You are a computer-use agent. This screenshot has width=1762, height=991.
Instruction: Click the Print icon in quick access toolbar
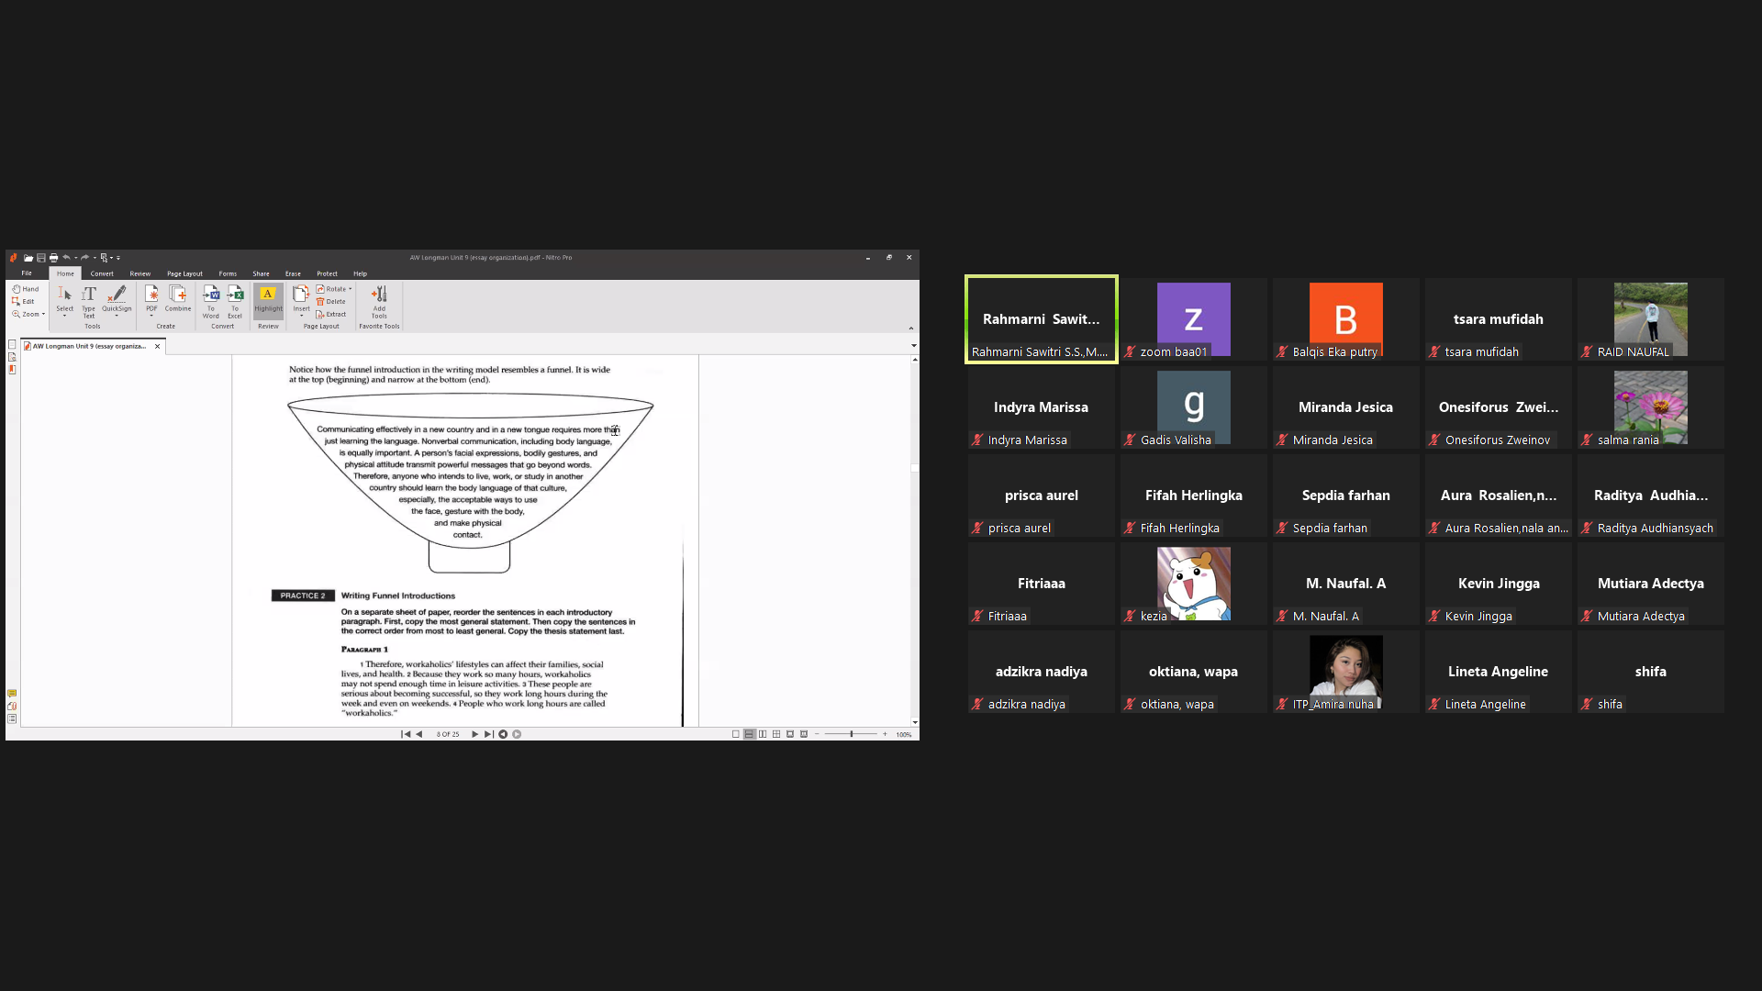tap(53, 258)
